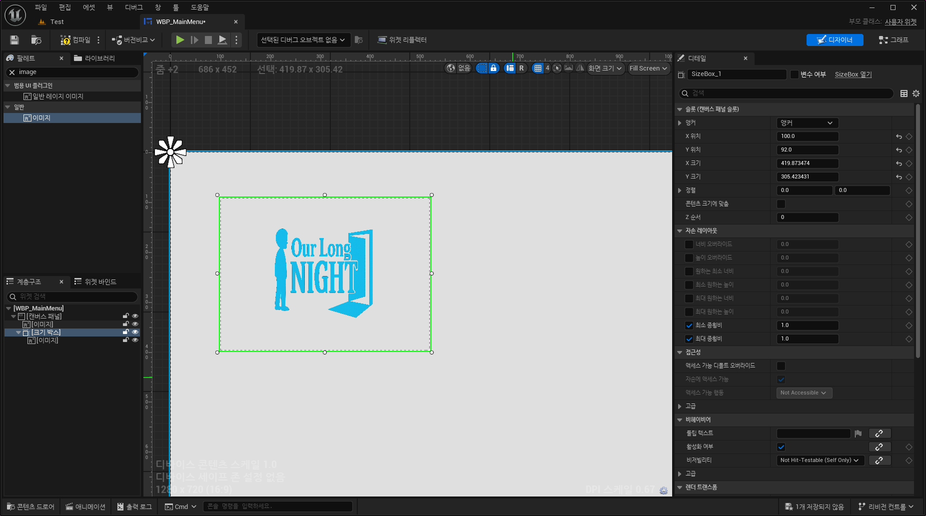The image size is (926, 516).
Task: Open the Fill Screen dropdown
Action: [648, 68]
